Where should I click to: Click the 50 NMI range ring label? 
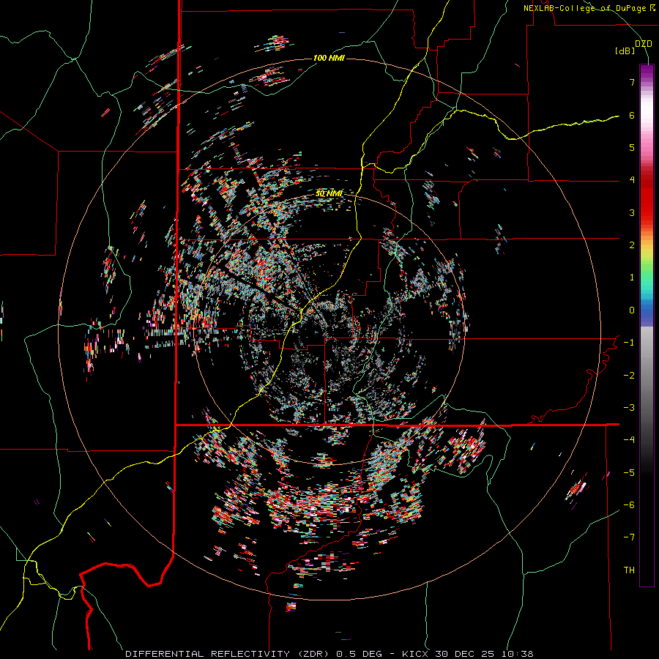[x=329, y=194]
